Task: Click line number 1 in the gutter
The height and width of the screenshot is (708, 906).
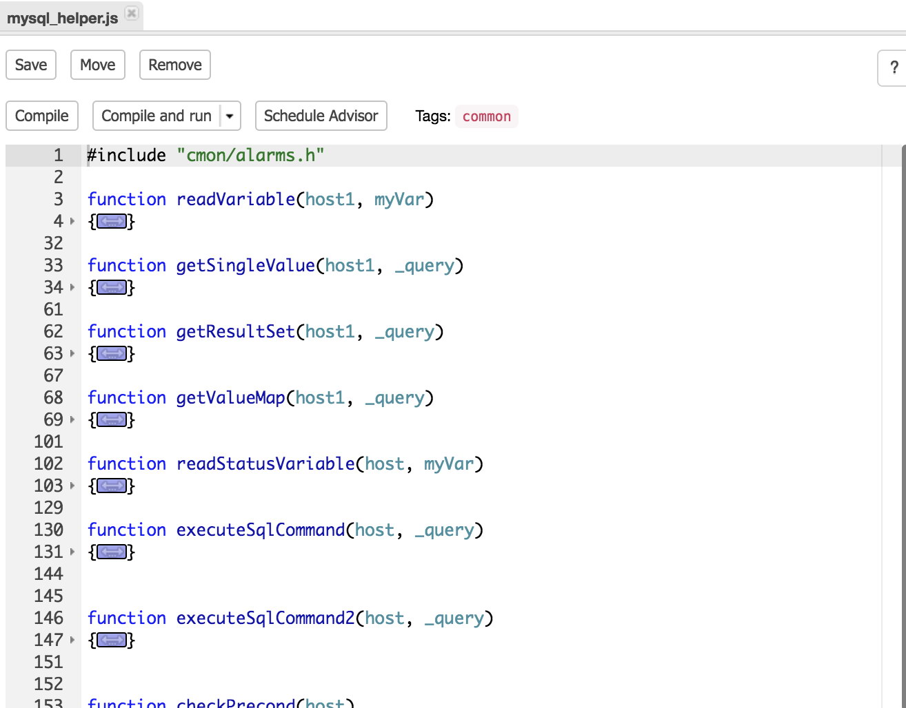Action: tap(58, 155)
